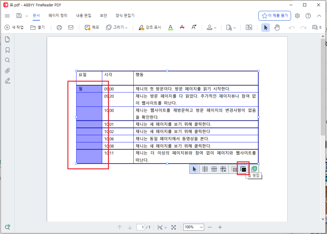Image resolution: width=327 pixels, height=234 pixels.
Task: Click the 10:06 time cell
Action: click(117, 139)
